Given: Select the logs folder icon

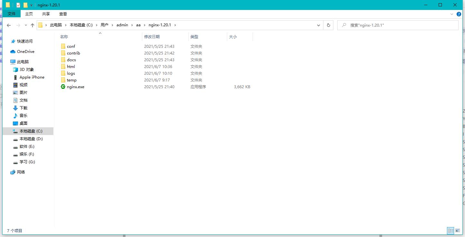Looking at the screenshot, I should [x=63, y=73].
